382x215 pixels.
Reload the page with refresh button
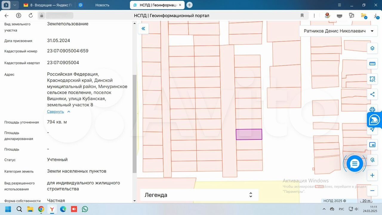(x=31, y=16)
